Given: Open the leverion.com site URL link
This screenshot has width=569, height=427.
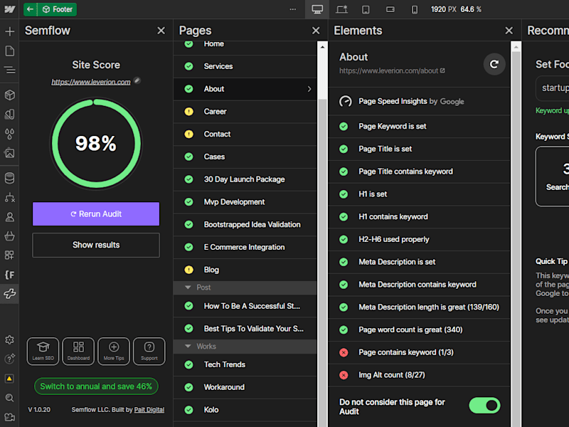Looking at the screenshot, I should click(x=91, y=82).
